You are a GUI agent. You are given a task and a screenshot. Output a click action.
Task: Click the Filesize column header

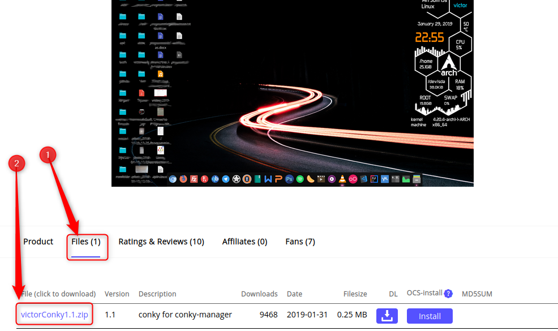(x=355, y=294)
